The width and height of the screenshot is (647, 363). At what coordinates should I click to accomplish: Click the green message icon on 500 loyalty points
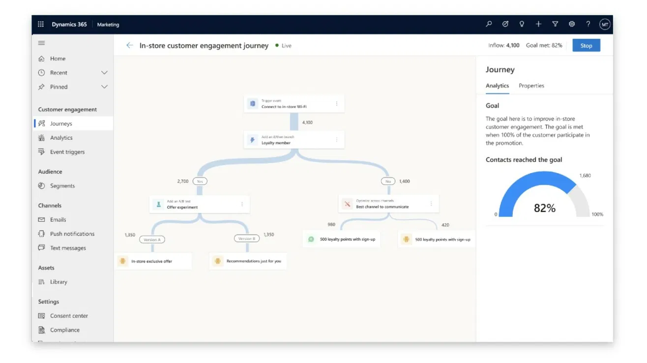(311, 239)
